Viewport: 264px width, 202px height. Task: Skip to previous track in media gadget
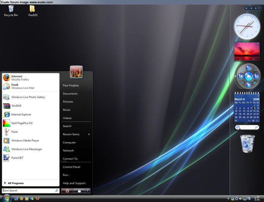[x=241, y=76]
